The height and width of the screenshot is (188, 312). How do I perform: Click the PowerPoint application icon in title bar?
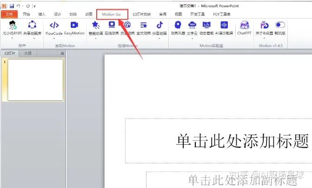4,6
